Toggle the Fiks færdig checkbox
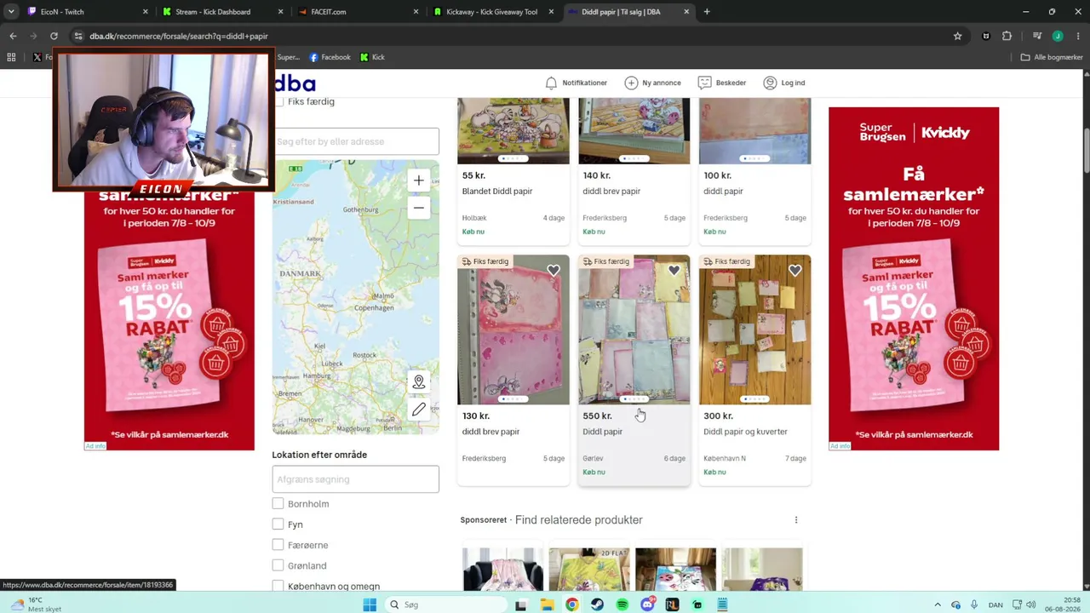 278,101
